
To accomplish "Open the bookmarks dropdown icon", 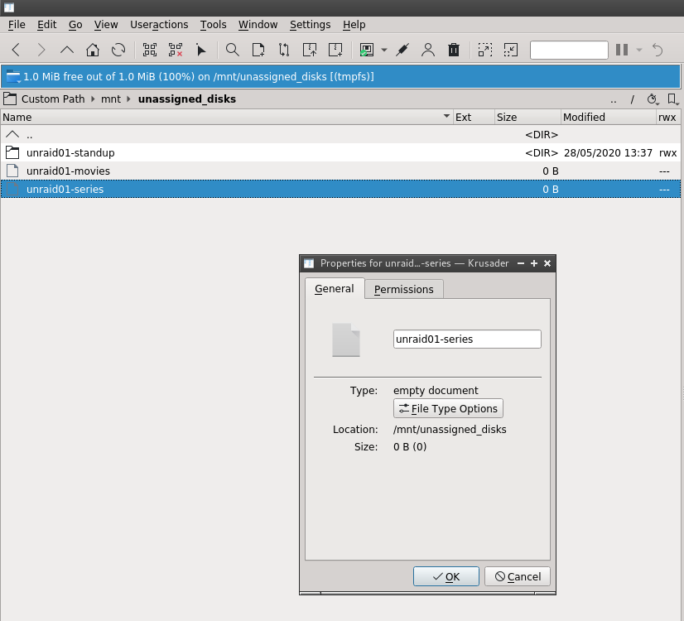I will (x=673, y=99).
